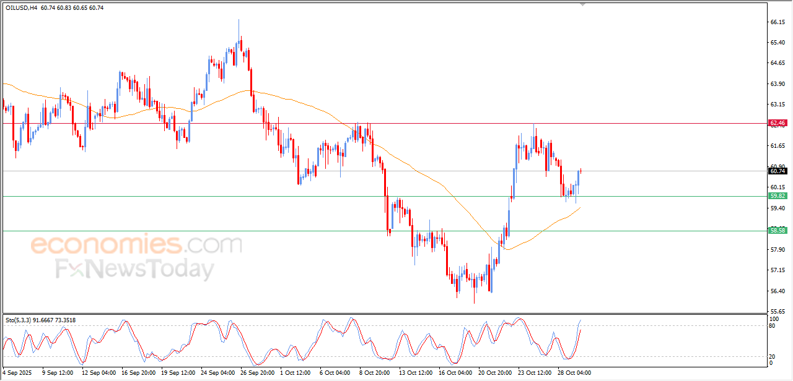Click the chart shift triangle marker

point(582,4)
